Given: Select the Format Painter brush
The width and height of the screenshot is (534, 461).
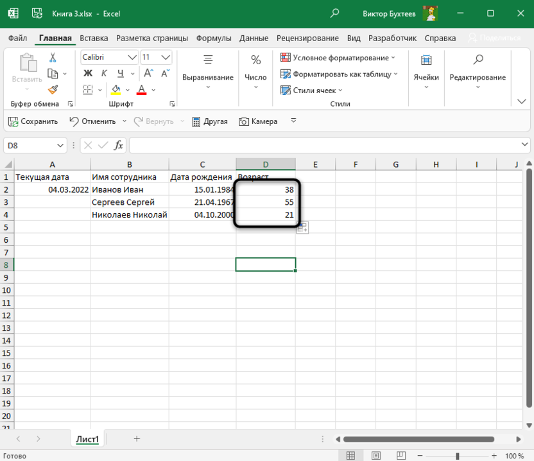Looking at the screenshot, I should click(x=53, y=90).
